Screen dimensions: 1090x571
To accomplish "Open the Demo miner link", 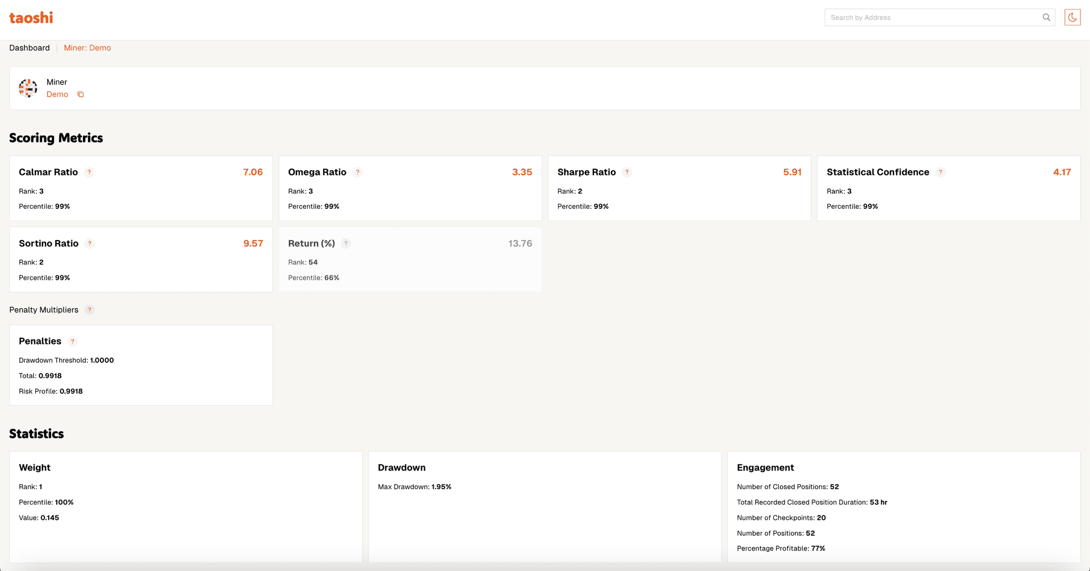I will click(x=57, y=94).
